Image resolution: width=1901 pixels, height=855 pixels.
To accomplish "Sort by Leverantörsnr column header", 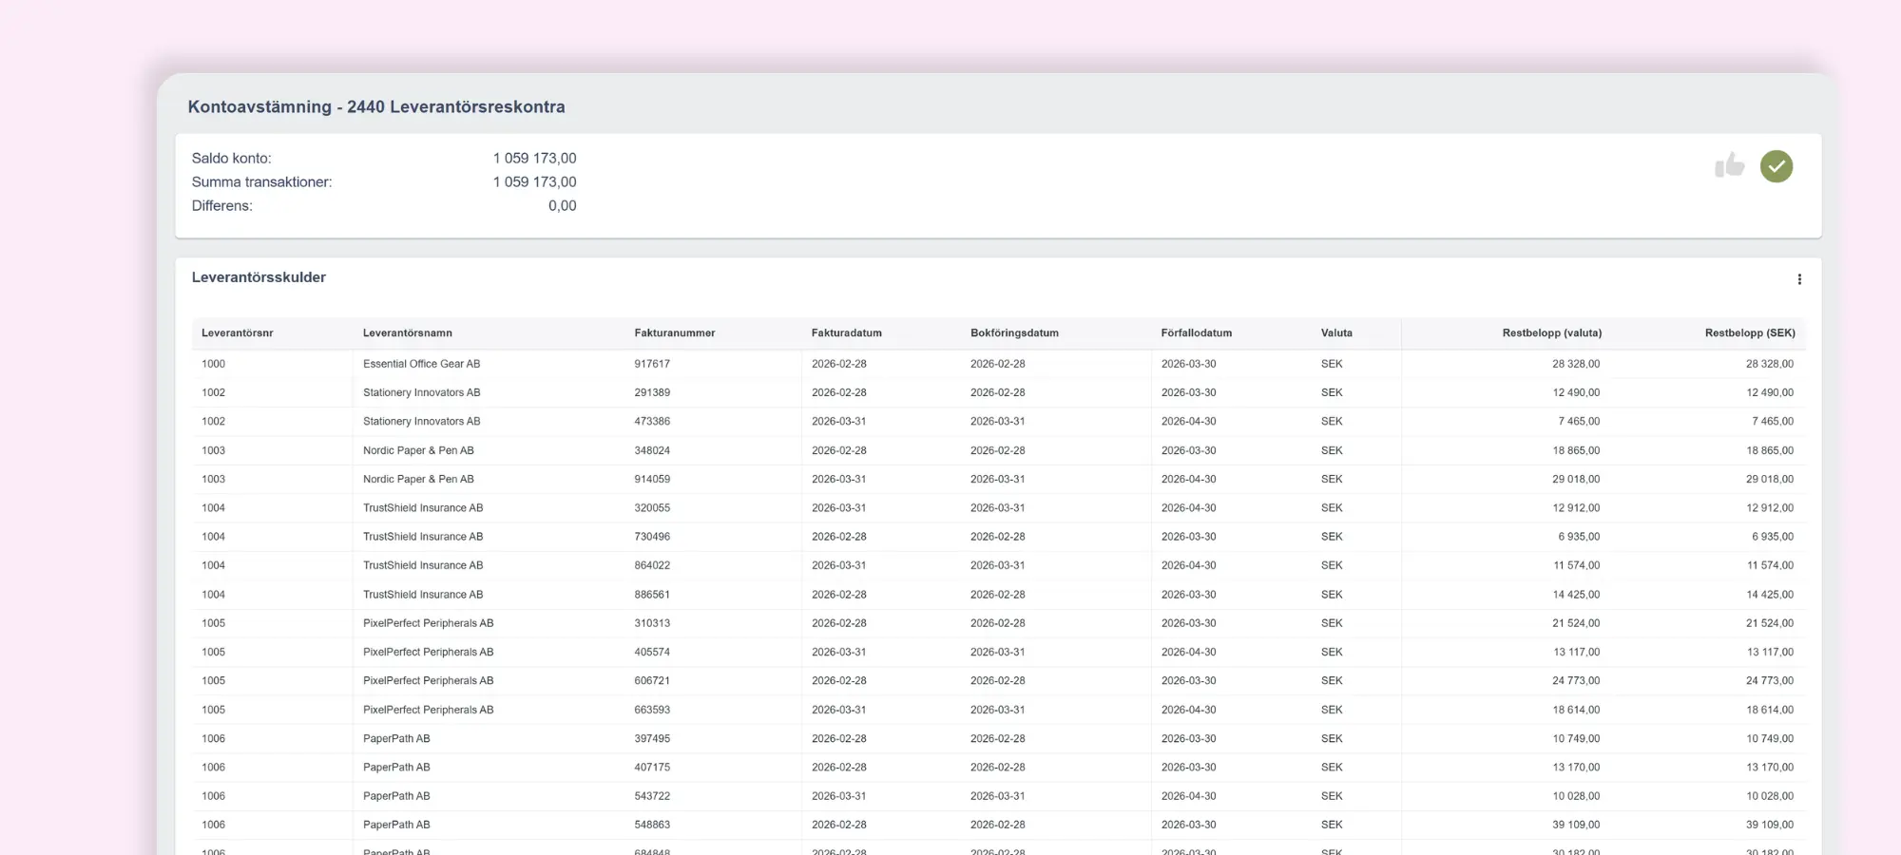I will pyautogui.click(x=238, y=333).
